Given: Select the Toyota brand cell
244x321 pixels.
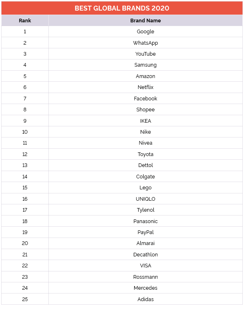Looking at the screenshot, I should pyautogui.click(x=145, y=154).
